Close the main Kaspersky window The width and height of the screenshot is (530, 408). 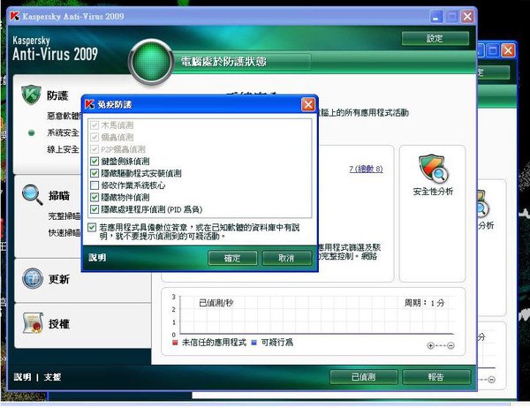467,16
